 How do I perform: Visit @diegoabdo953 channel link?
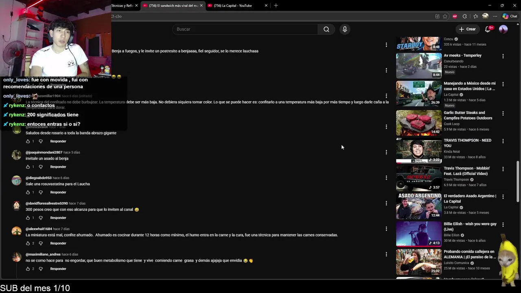pyautogui.click(x=39, y=178)
